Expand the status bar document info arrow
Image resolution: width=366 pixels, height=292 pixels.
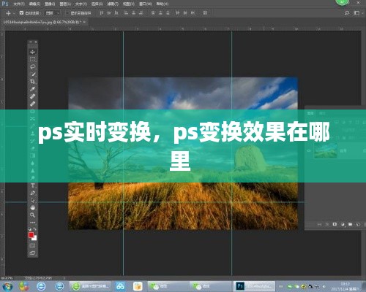pyautogui.click(x=64, y=277)
